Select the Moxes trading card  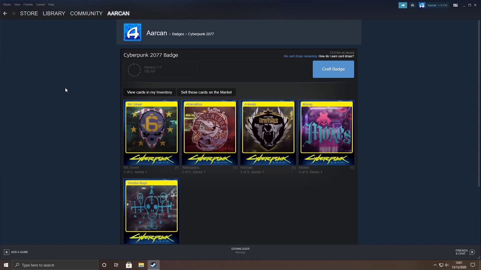click(327, 133)
